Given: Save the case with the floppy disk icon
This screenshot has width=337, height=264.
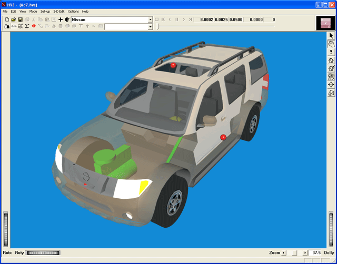Looking at the screenshot, I should tap(21, 19).
